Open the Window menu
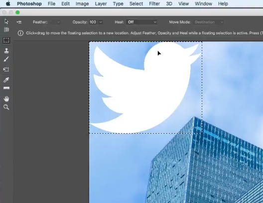 pos(203,3)
